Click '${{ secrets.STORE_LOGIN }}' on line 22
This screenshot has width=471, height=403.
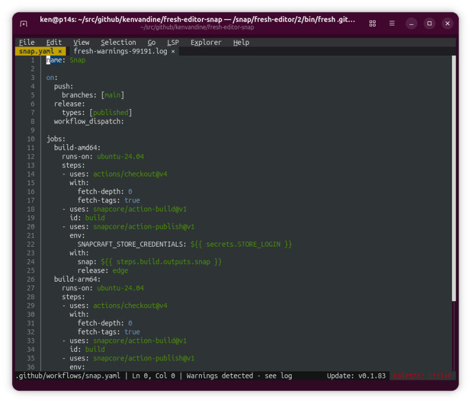241,244
